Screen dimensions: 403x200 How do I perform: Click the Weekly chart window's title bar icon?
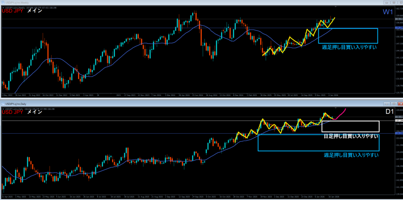pos(3,3)
